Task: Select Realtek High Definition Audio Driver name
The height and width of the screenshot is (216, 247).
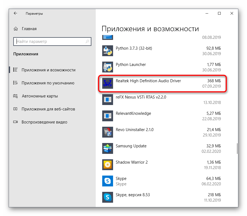Action: click(148, 81)
